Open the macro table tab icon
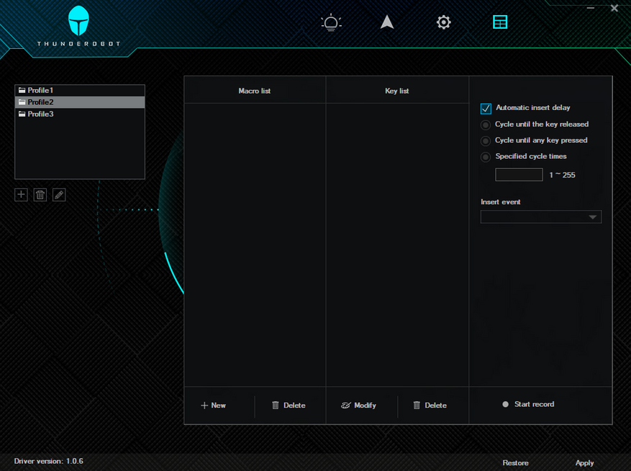Viewport: 631px width, 471px height. (x=500, y=22)
